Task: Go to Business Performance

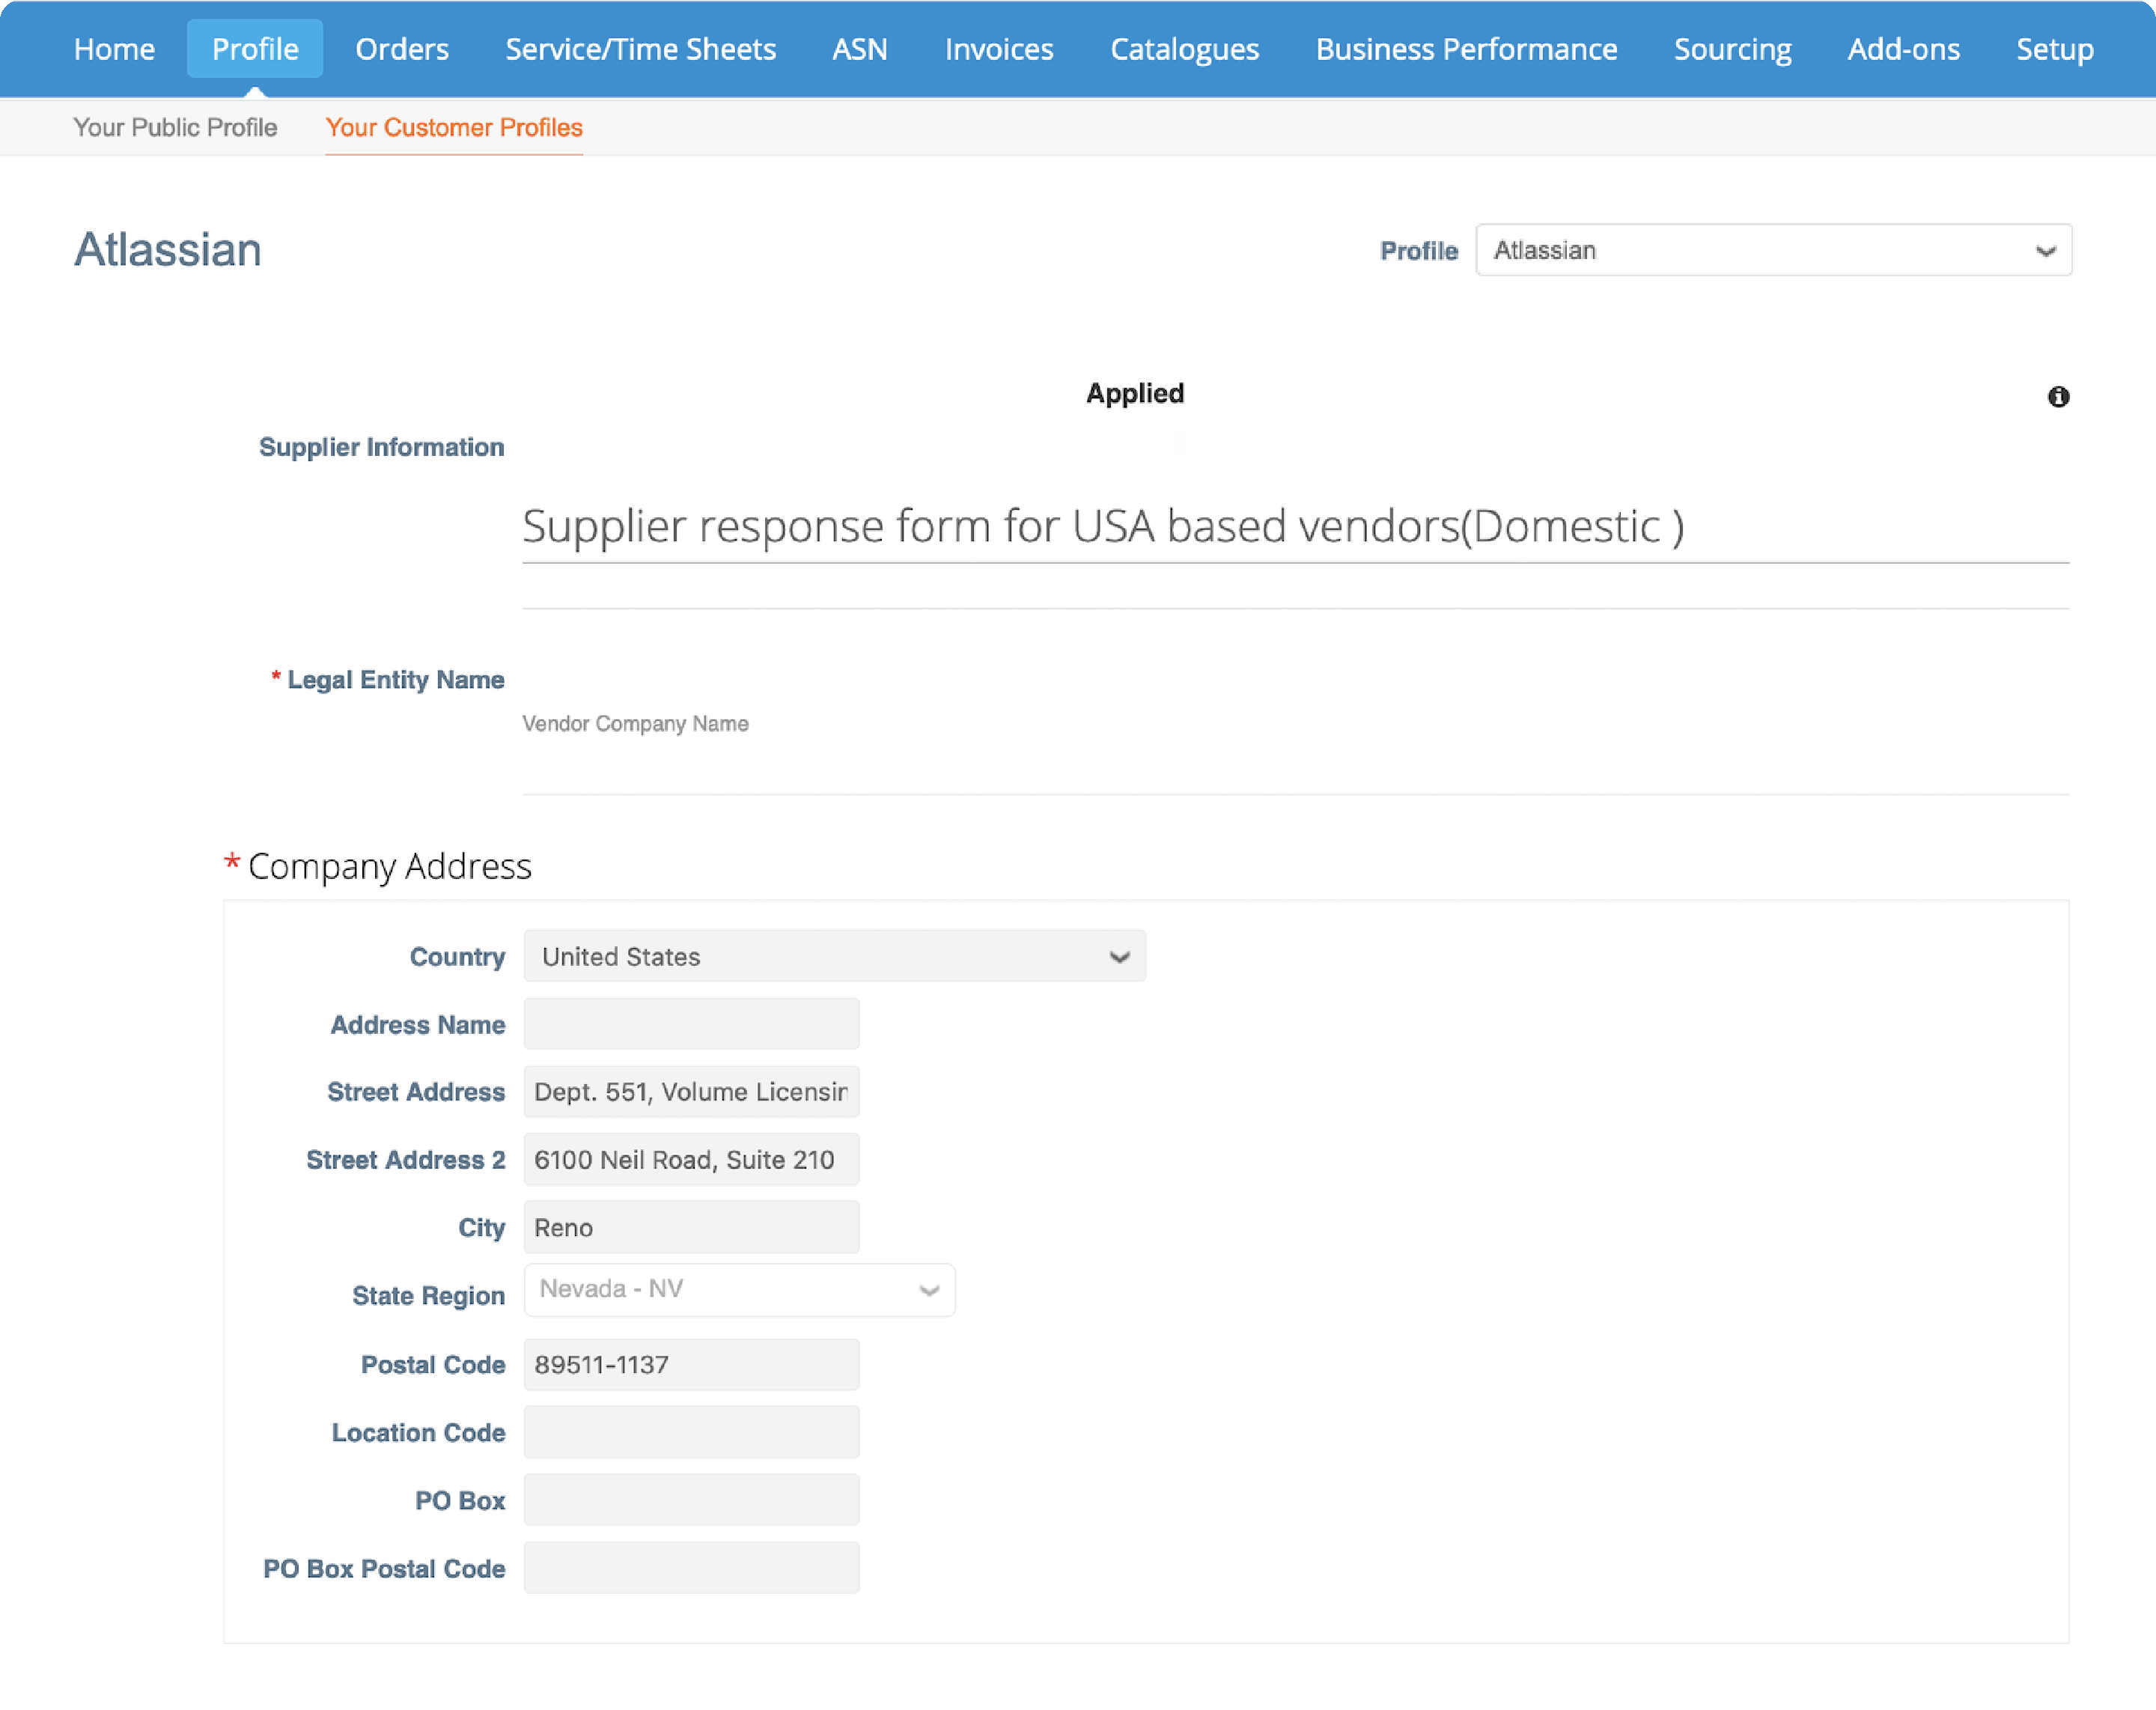Action: tap(1466, 48)
